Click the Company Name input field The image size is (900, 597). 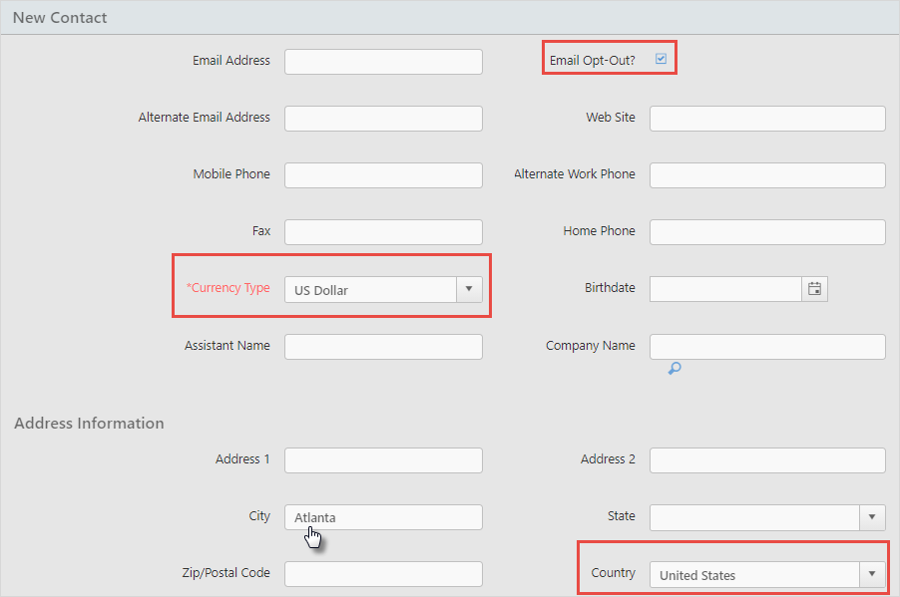coord(767,347)
